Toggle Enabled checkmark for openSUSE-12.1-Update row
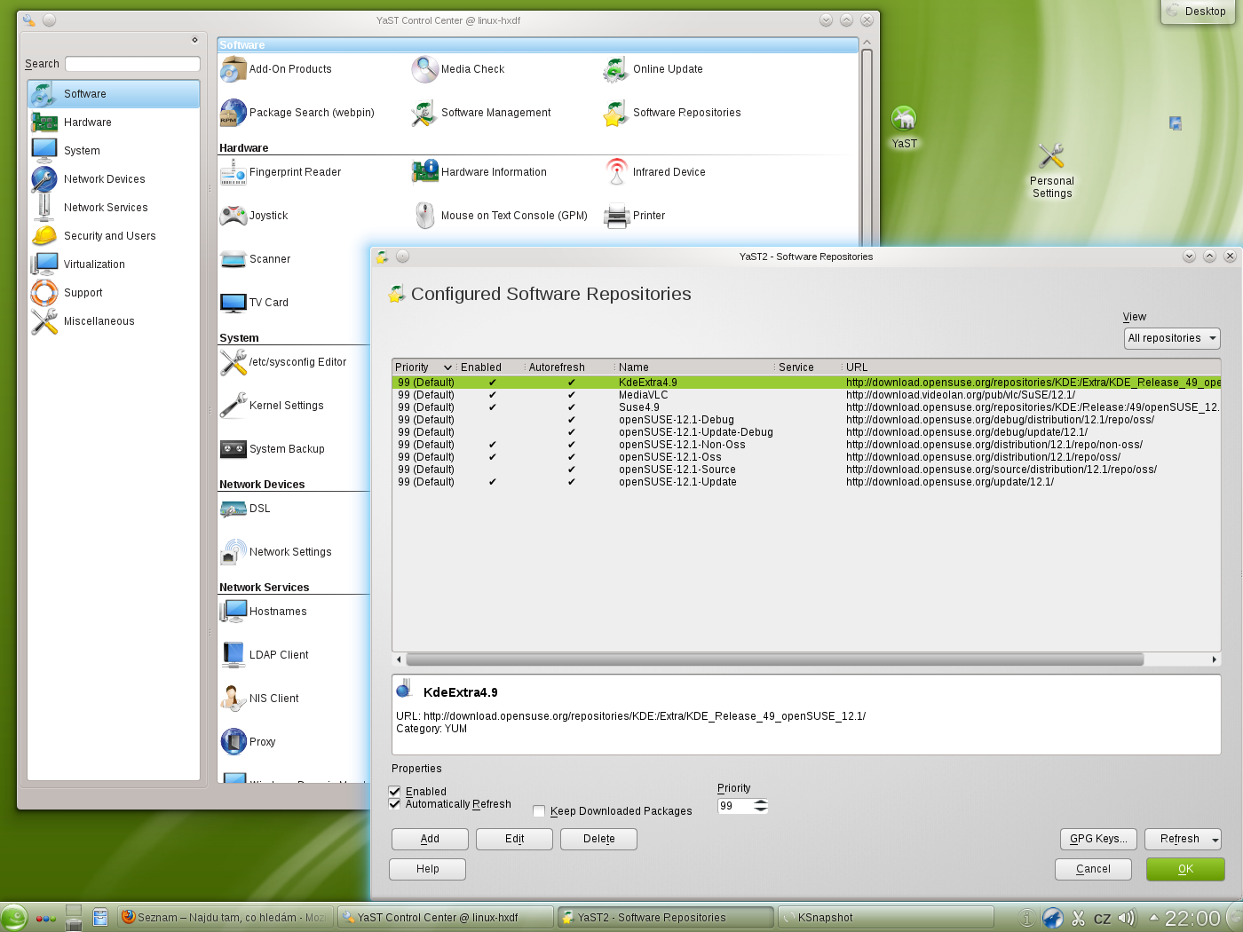This screenshot has width=1243, height=932. [493, 482]
